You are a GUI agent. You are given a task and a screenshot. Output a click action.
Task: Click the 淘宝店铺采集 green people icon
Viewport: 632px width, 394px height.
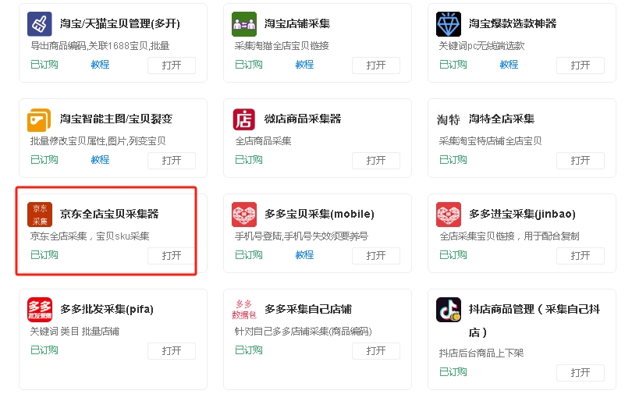tap(244, 24)
